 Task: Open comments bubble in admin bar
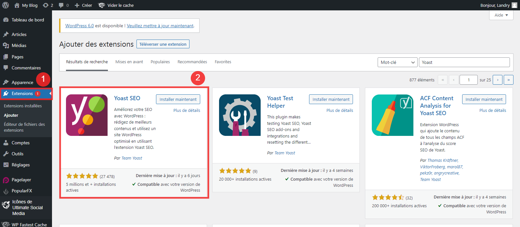(64, 5)
